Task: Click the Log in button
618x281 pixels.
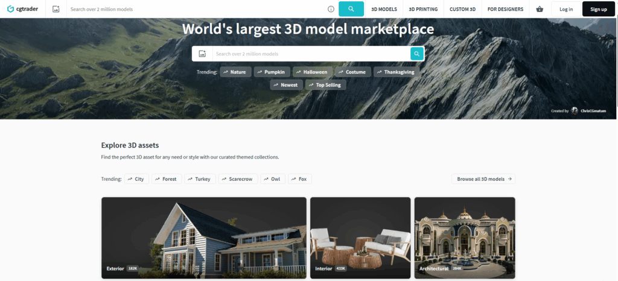Action: point(566,9)
